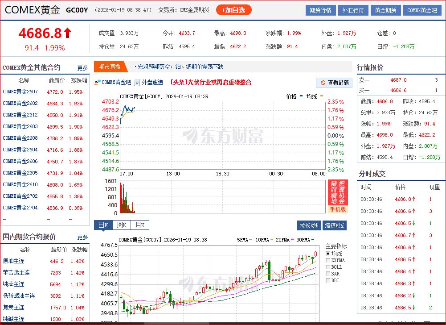
Task: Click the refresh icon in 查看最新
Action: pos(323,83)
